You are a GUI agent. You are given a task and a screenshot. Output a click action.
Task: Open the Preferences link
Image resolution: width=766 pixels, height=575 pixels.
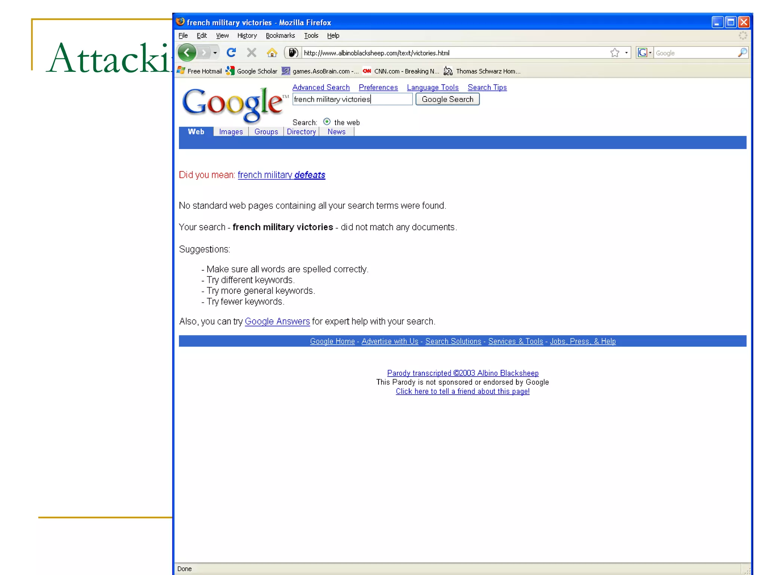point(378,87)
